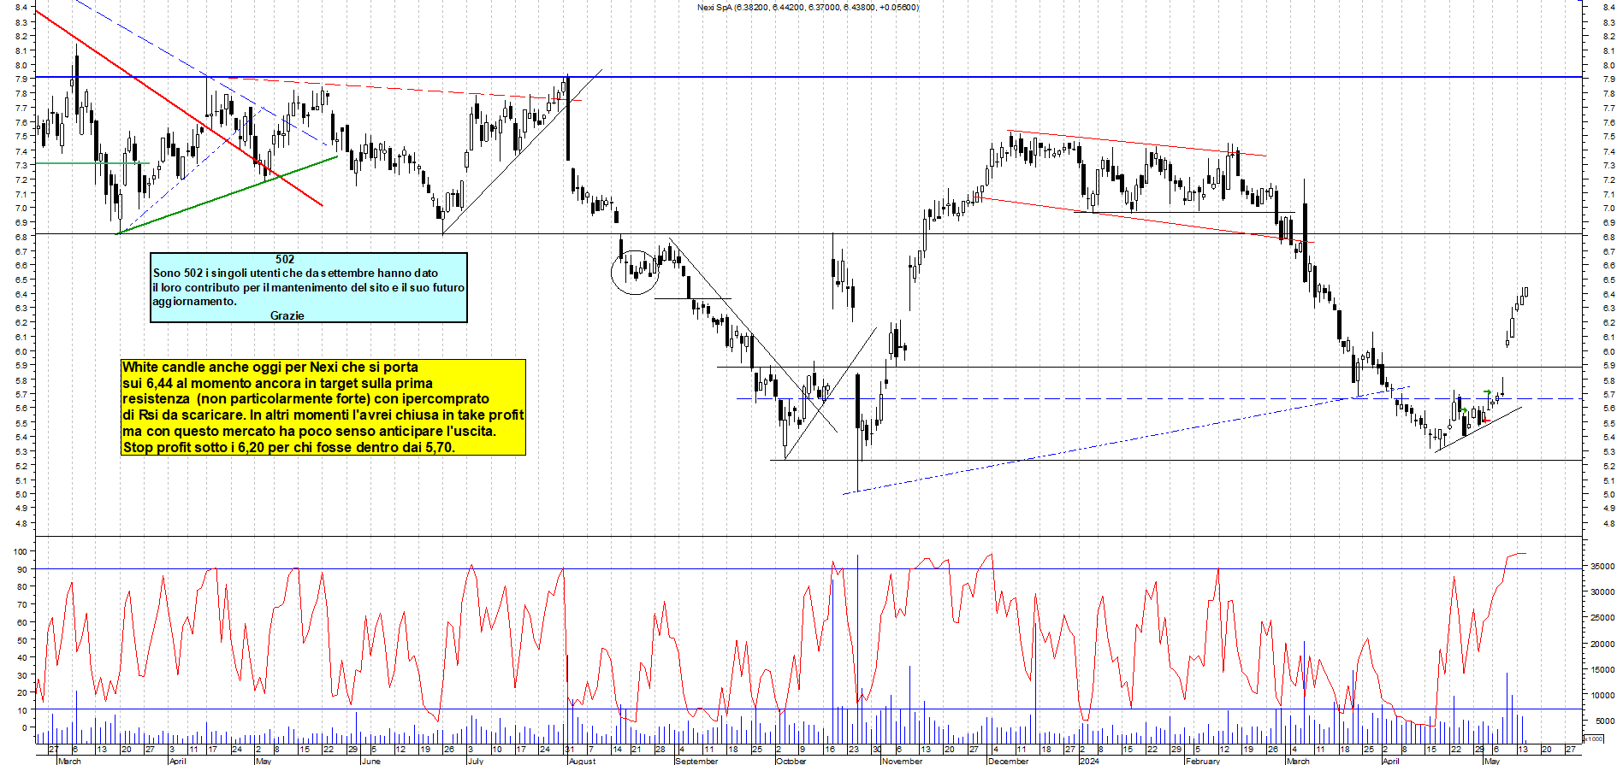Click the "20000" volume axis label
Image resolution: width=1617 pixels, height=765 pixels.
[x=1602, y=644]
